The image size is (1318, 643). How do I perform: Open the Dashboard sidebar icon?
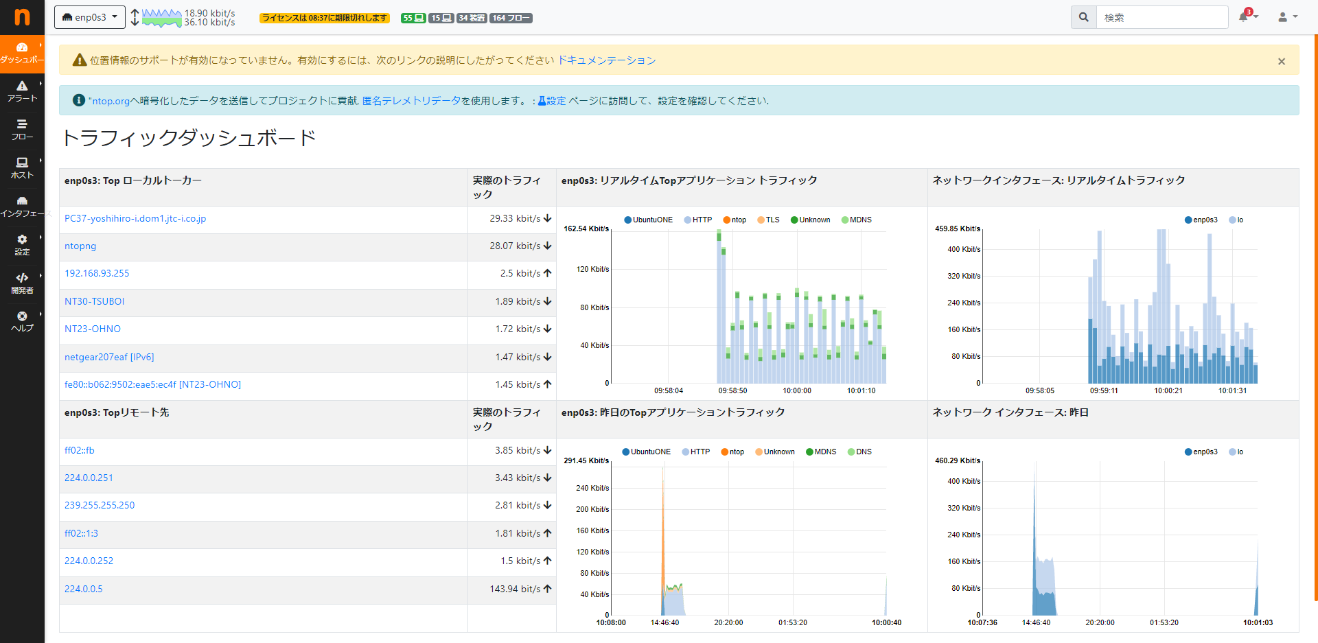[x=22, y=54]
